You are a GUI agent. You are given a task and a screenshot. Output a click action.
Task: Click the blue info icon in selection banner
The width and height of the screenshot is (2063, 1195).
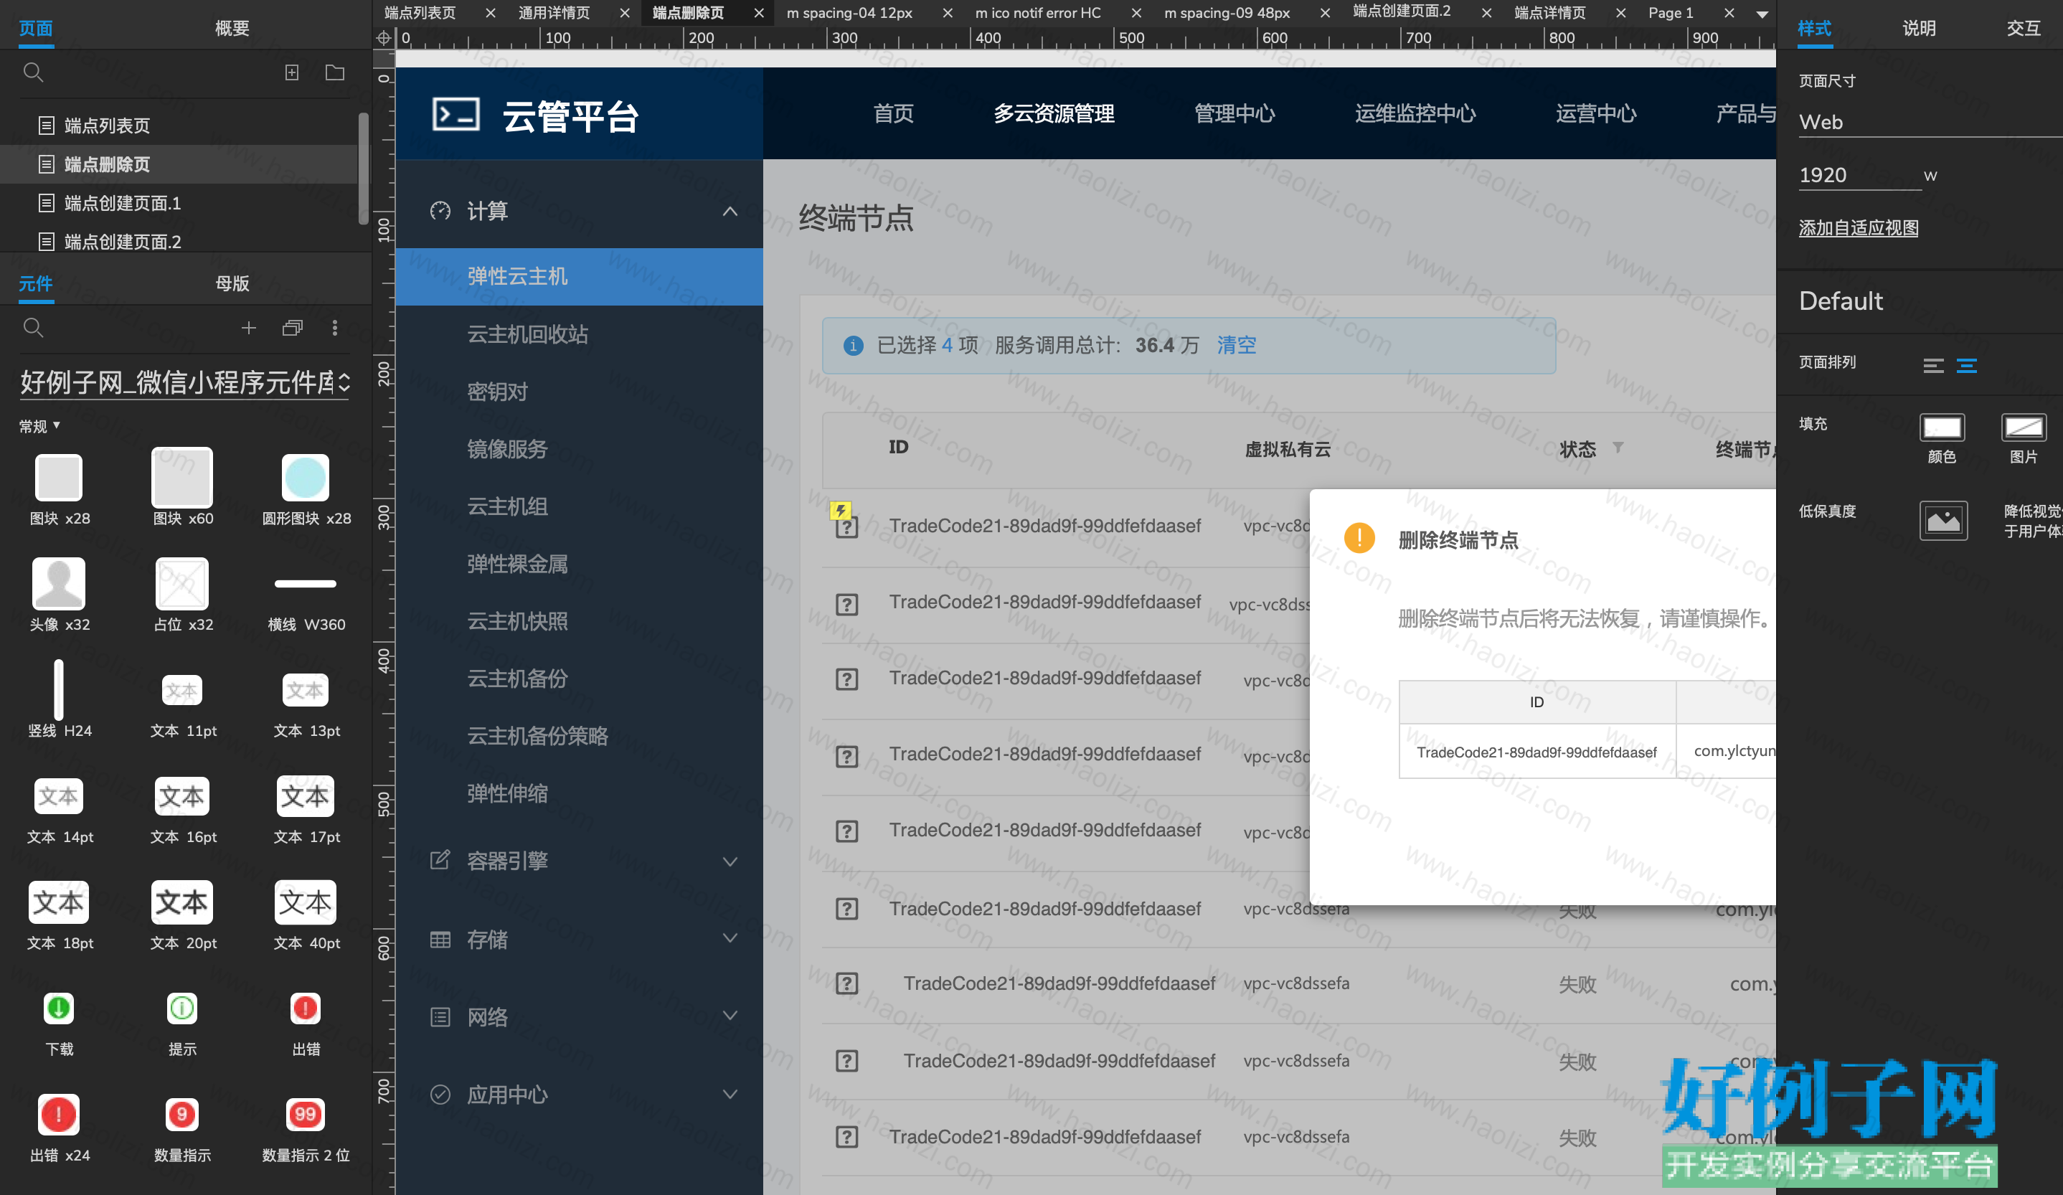click(853, 346)
